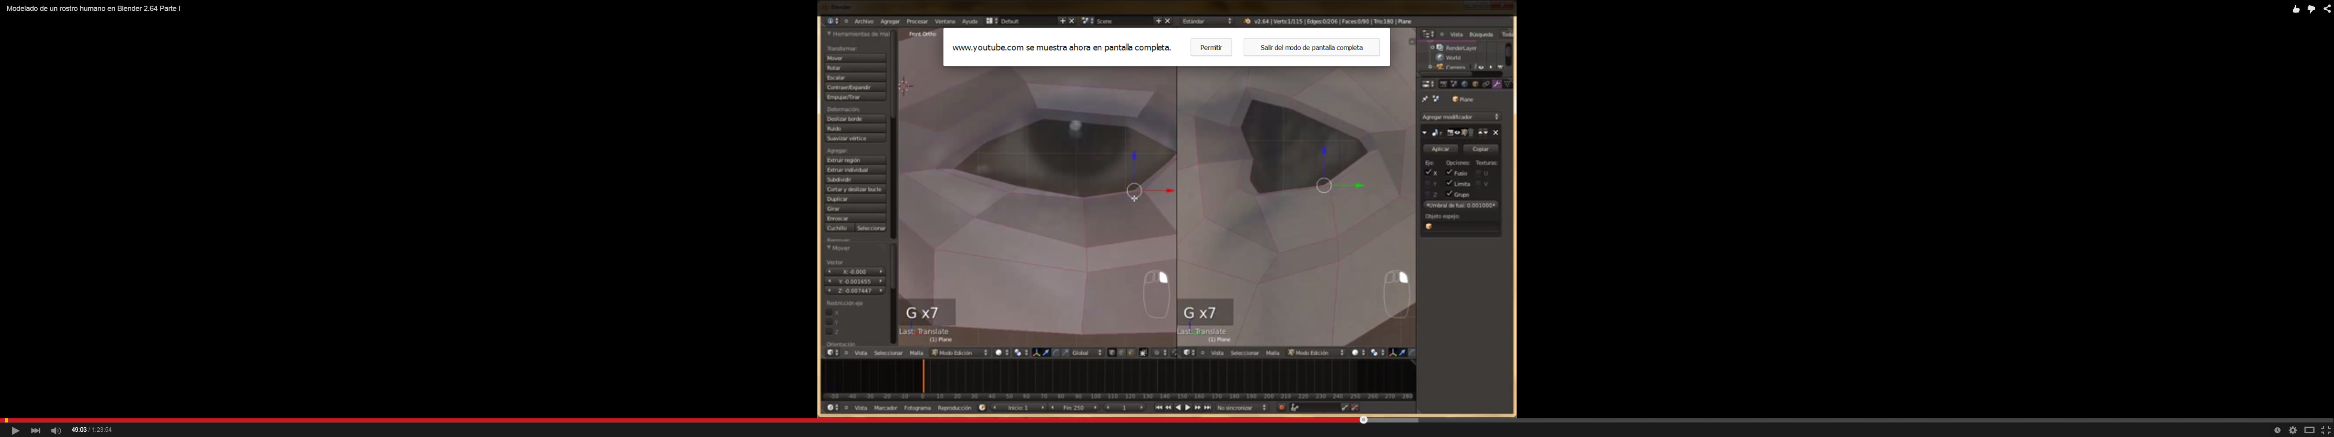Viewport: 2334px width, 437px height.
Task: Click the thumbs-up like icon
Action: click(2296, 9)
